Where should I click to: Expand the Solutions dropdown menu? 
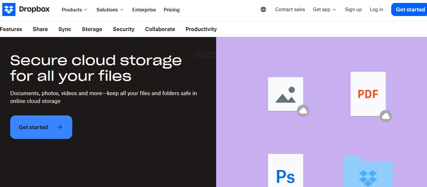pyautogui.click(x=110, y=10)
